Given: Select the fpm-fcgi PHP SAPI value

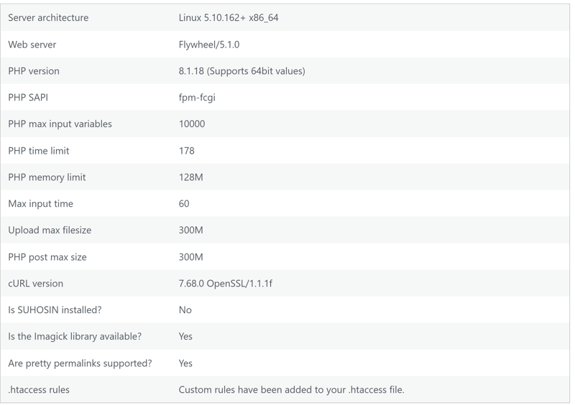Looking at the screenshot, I should tap(197, 98).
